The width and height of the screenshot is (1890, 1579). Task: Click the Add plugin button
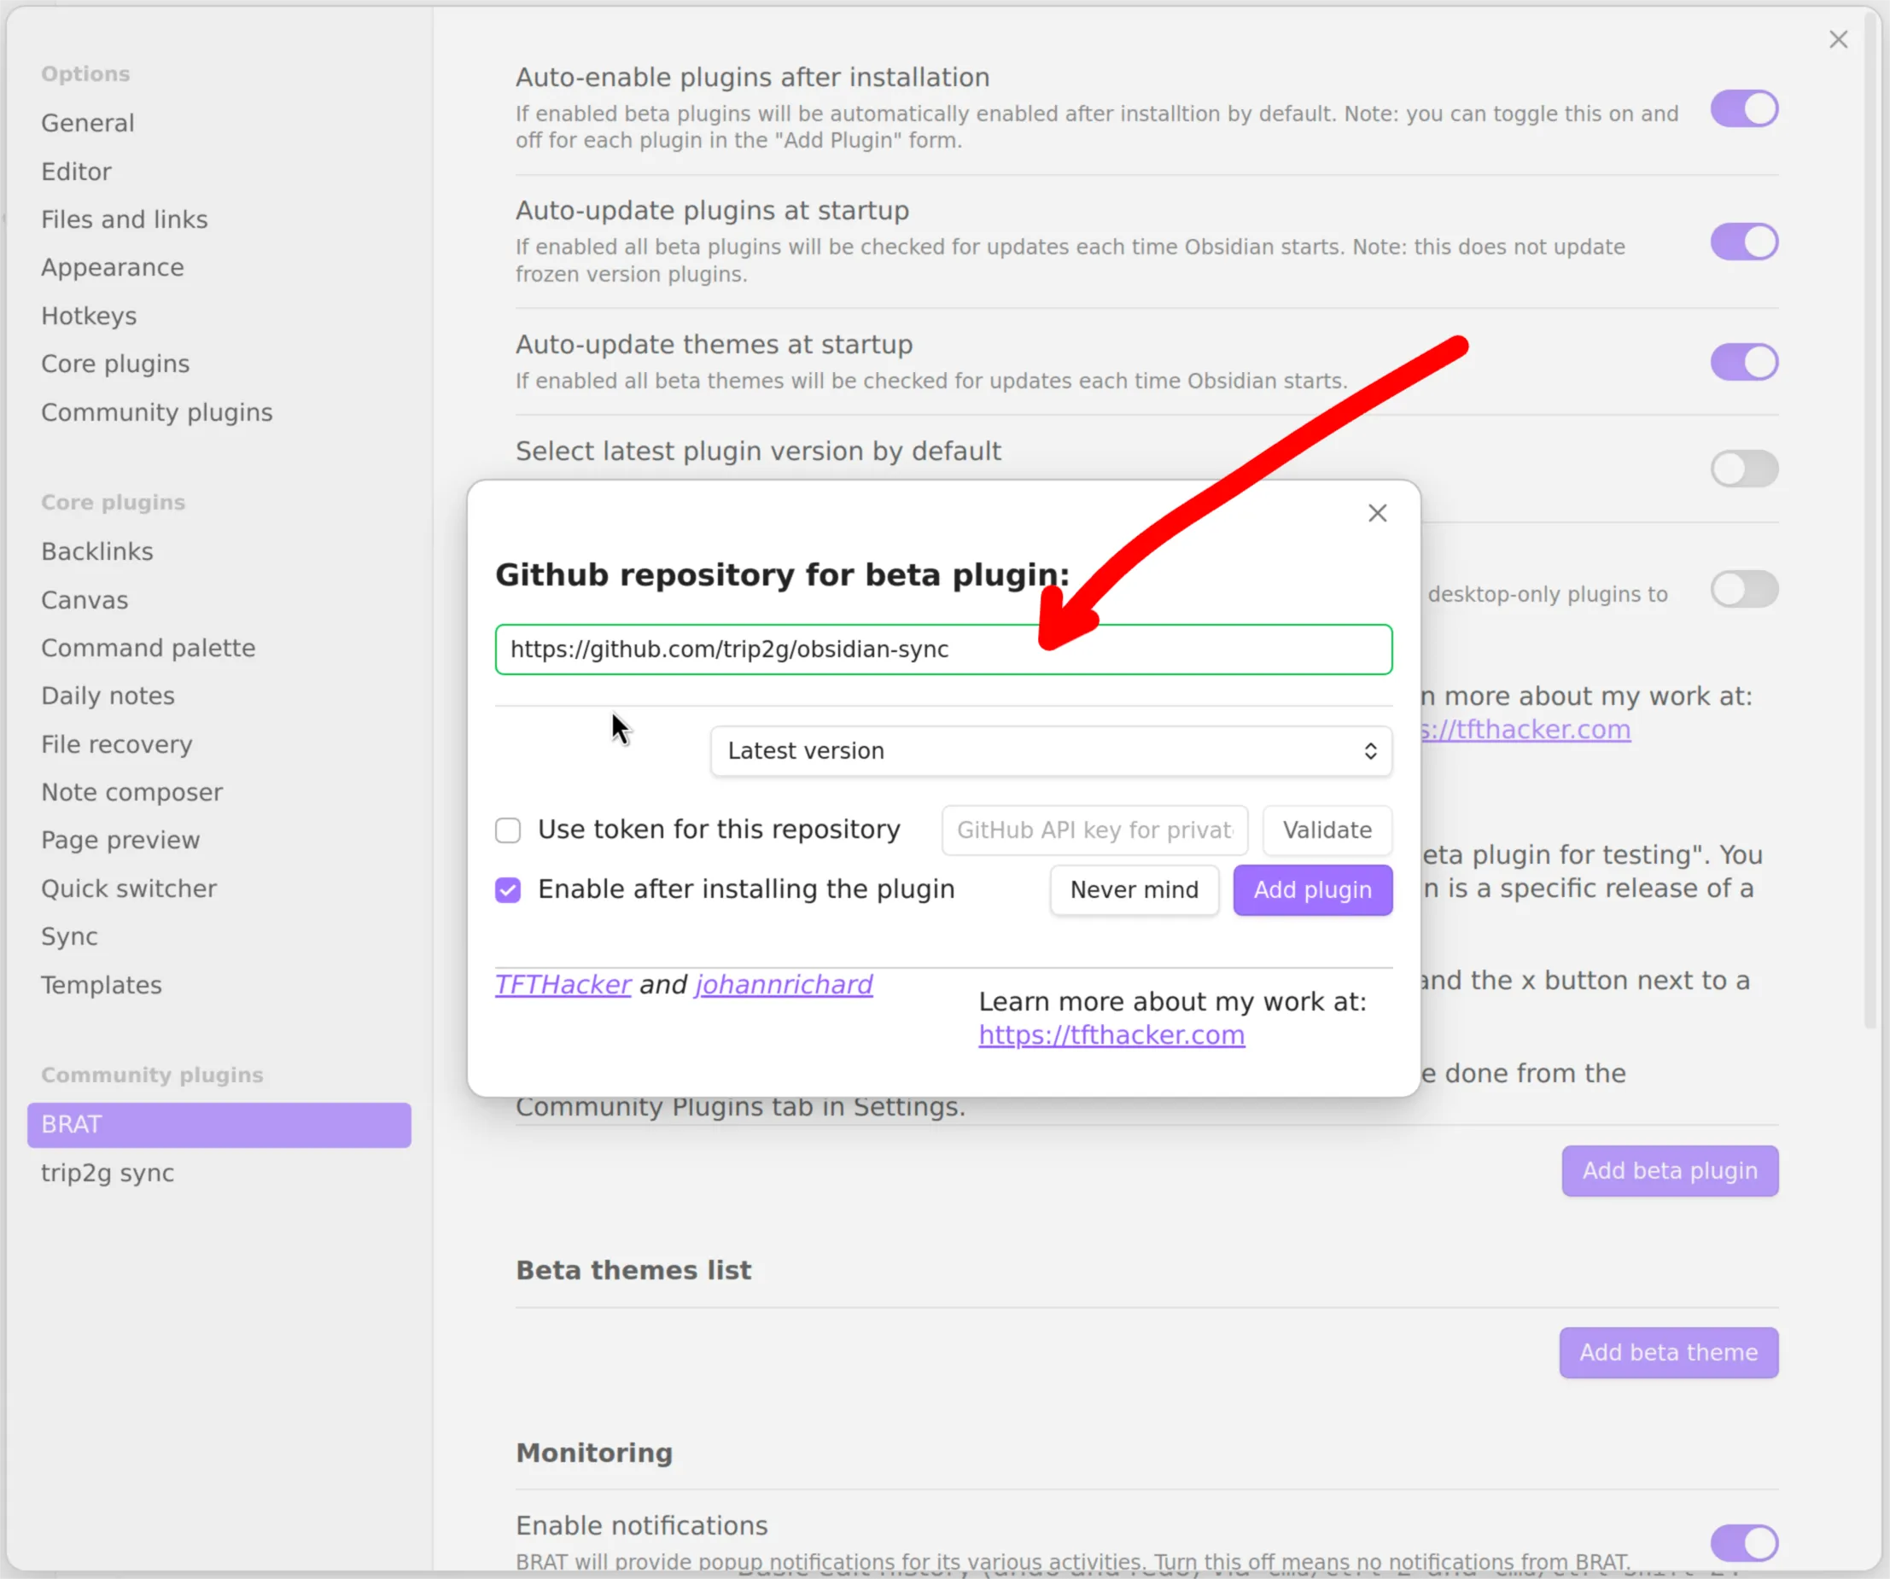1312,890
